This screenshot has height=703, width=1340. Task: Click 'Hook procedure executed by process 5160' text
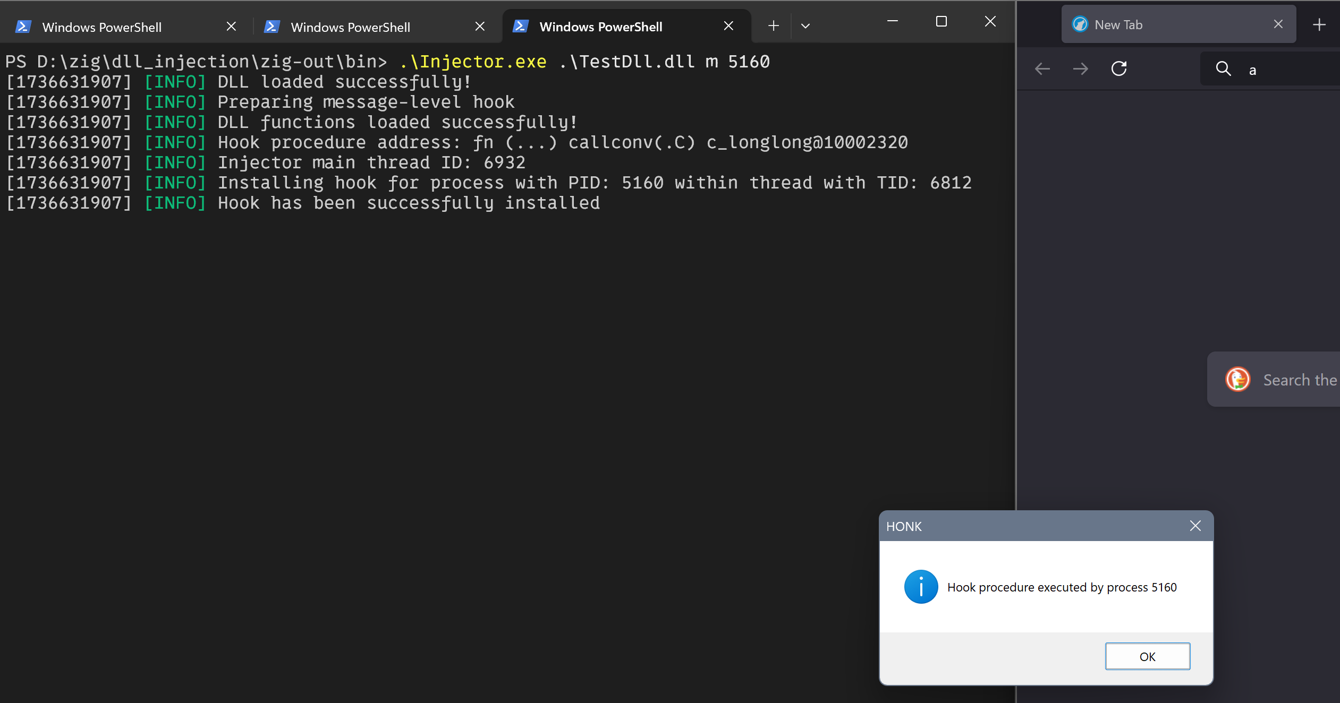pyautogui.click(x=1062, y=587)
